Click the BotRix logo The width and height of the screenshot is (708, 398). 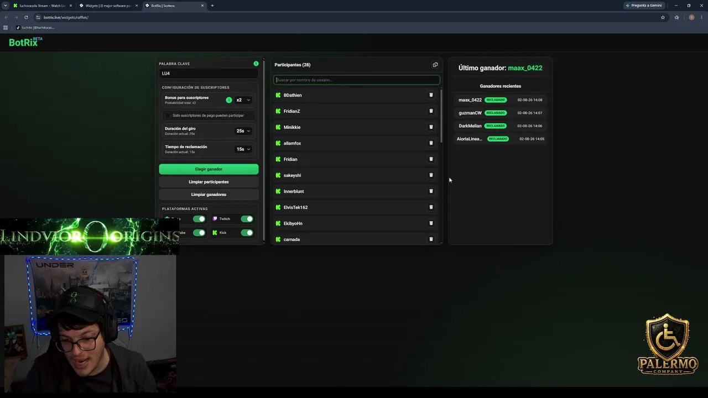coord(25,42)
